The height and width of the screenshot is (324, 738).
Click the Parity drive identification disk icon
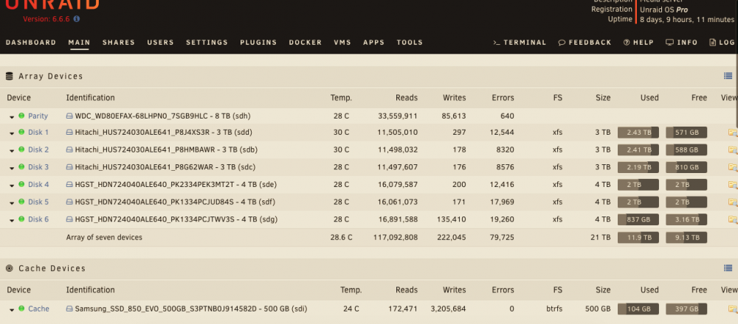pyautogui.click(x=69, y=116)
